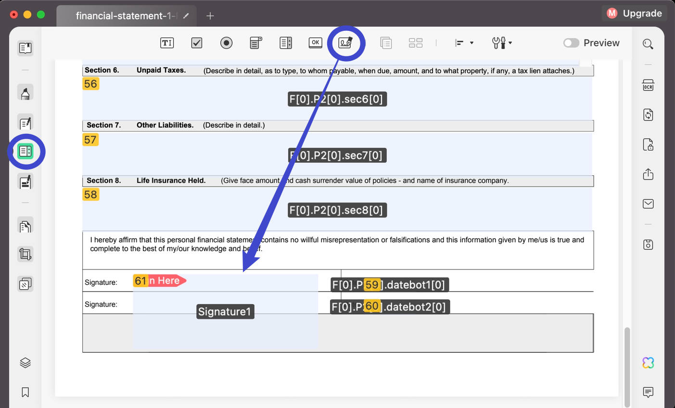Open the form properties tools dropdown
This screenshot has width=675, height=408.
[501, 43]
